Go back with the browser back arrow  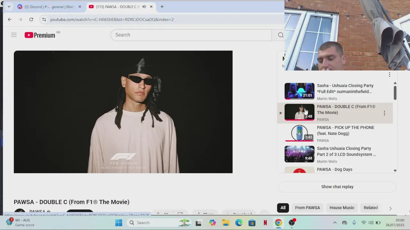point(10,19)
